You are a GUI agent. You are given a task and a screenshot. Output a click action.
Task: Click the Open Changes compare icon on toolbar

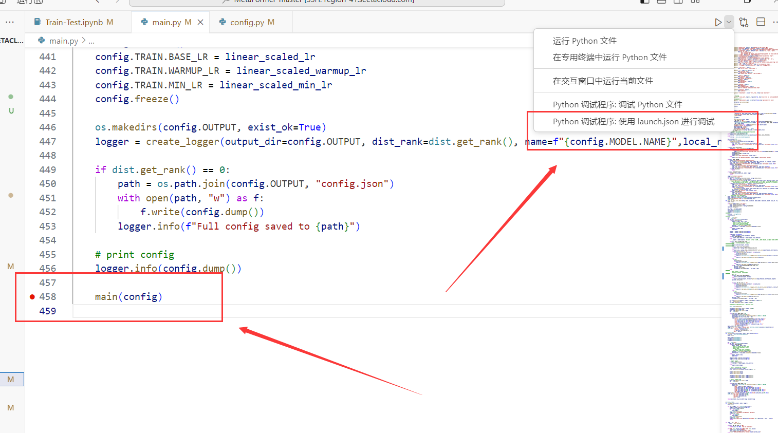(744, 22)
